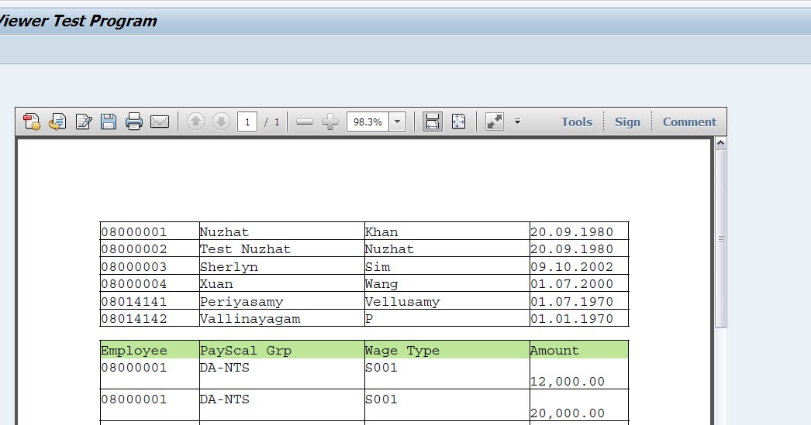811x425 pixels.
Task: Select employee number 08014141
Action: click(x=134, y=302)
